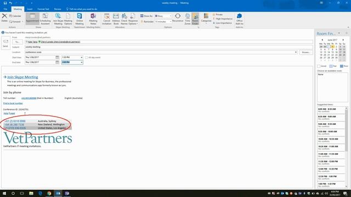Expand the Location field dropdown arrow
This screenshot has width=351, height=197.
pyautogui.click(x=296, y=53)
